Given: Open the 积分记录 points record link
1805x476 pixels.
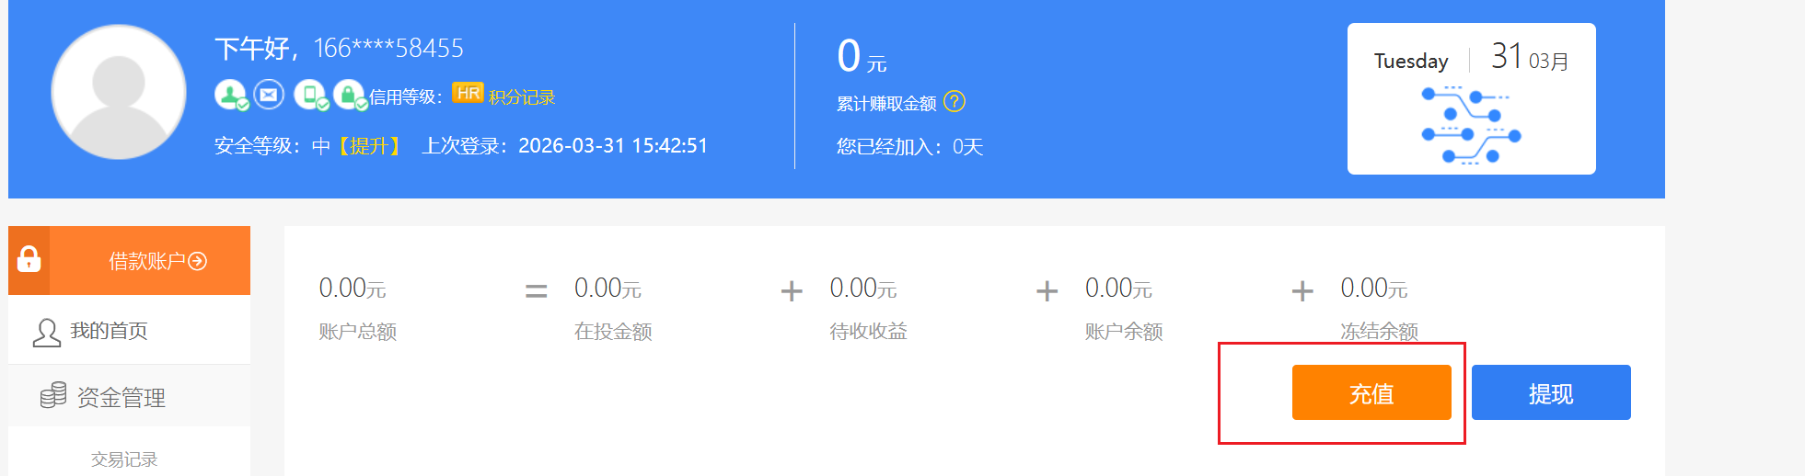Looking at the screenshot, I should 522,97.
